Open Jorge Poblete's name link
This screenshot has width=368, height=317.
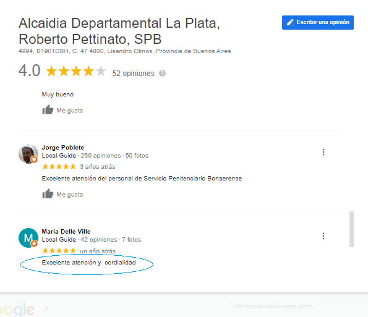coord(63,148)
